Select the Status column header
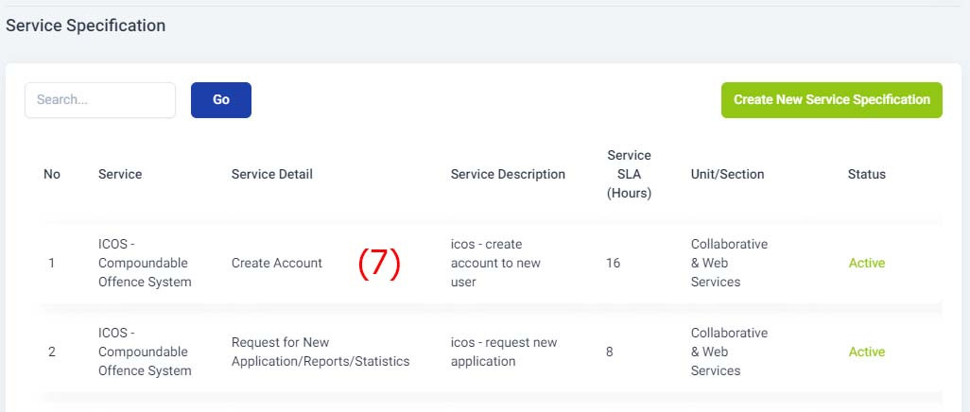The width and height of the screenshot is (970, 412). (867, 175)
